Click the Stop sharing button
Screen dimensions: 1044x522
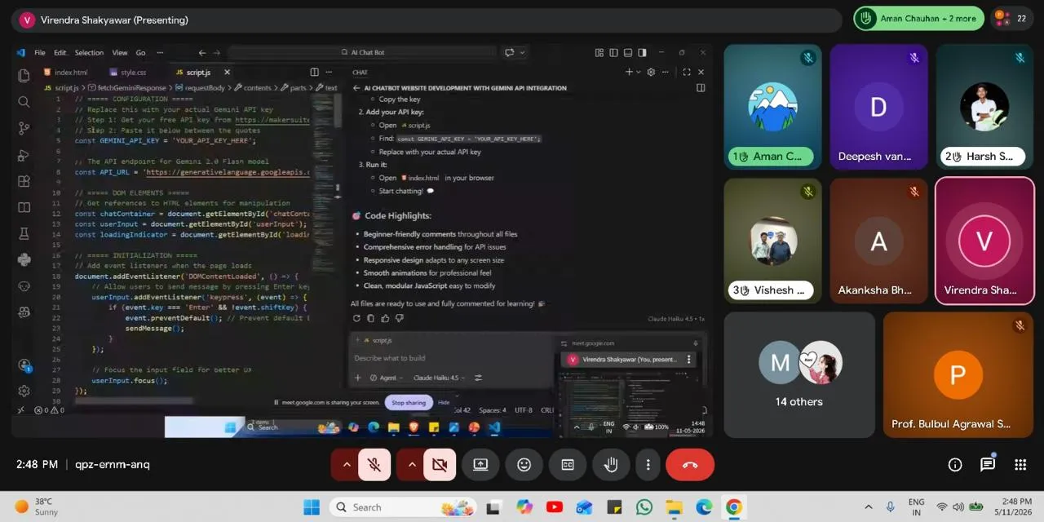click(409, 402)
